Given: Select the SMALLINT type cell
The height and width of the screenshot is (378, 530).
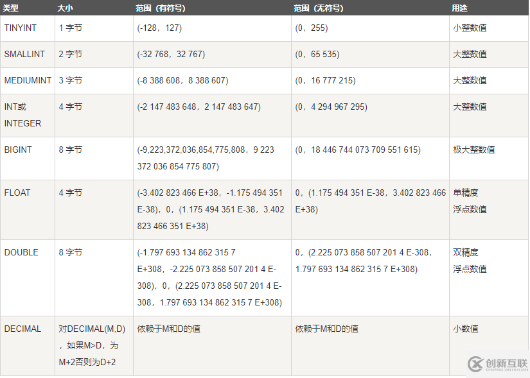Looking at the screenshot, I should tap(25, 55).
